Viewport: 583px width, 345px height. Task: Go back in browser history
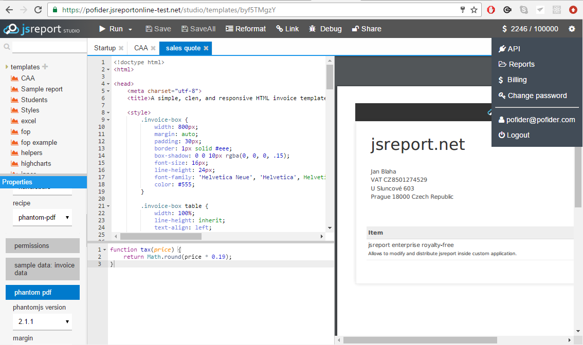pyautogui.click(x=9, y=10)
